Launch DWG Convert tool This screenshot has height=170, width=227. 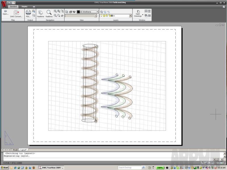tap(16, 13)
